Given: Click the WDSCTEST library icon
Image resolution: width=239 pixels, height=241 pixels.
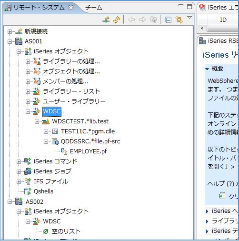Looking at the screenshot, I should tap(46, 121).
